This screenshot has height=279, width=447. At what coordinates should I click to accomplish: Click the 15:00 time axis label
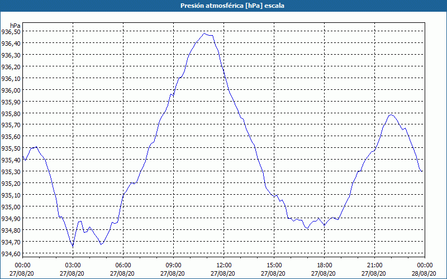(x=274, y=266)
